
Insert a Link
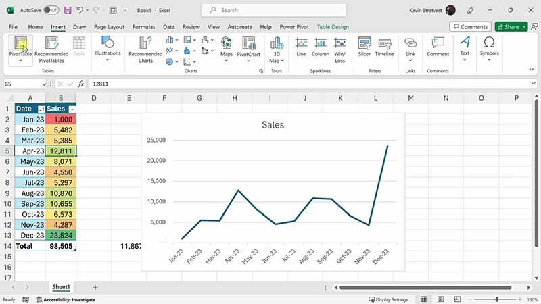tap(410, 49)
